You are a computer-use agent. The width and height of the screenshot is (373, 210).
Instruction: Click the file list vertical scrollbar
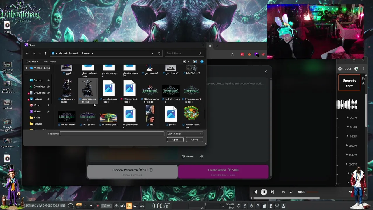(205, 114)
